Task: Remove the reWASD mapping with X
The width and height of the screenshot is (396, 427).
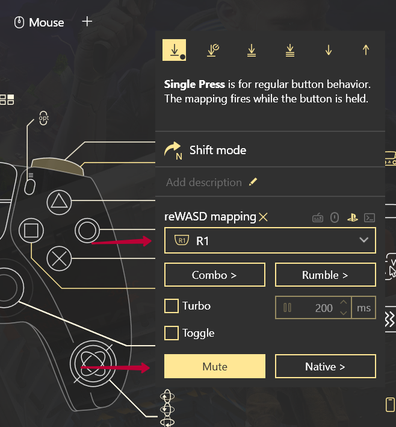Action: tap(263, 217)
